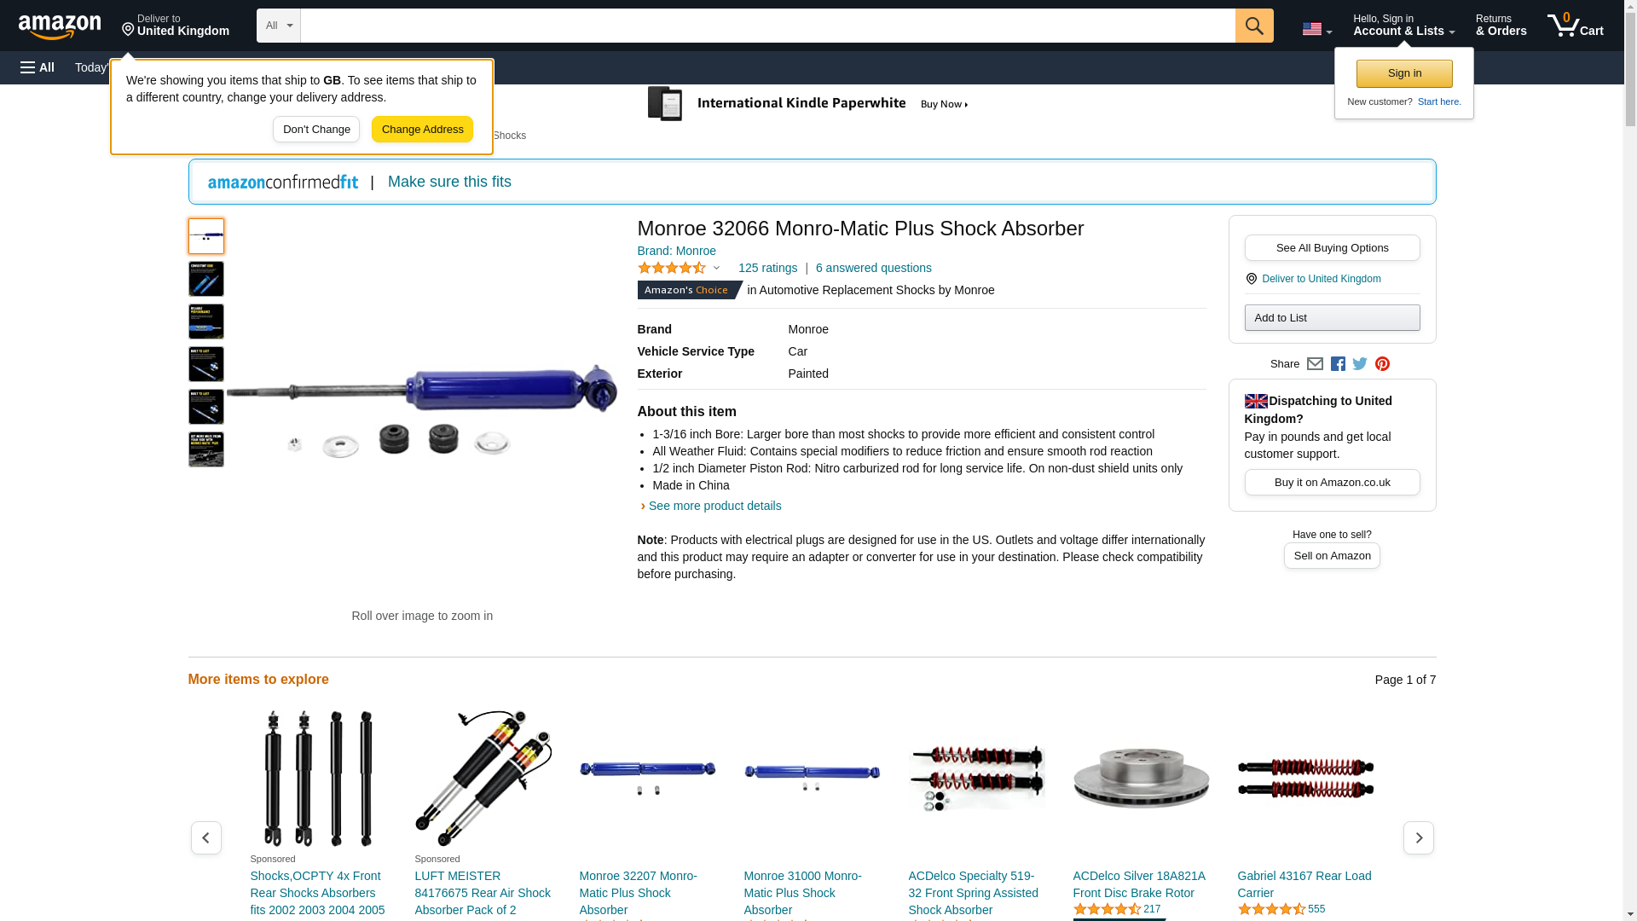Open the country flag language dropdown
Screen dimensions: 1637x921
(x=1316, y=30)
